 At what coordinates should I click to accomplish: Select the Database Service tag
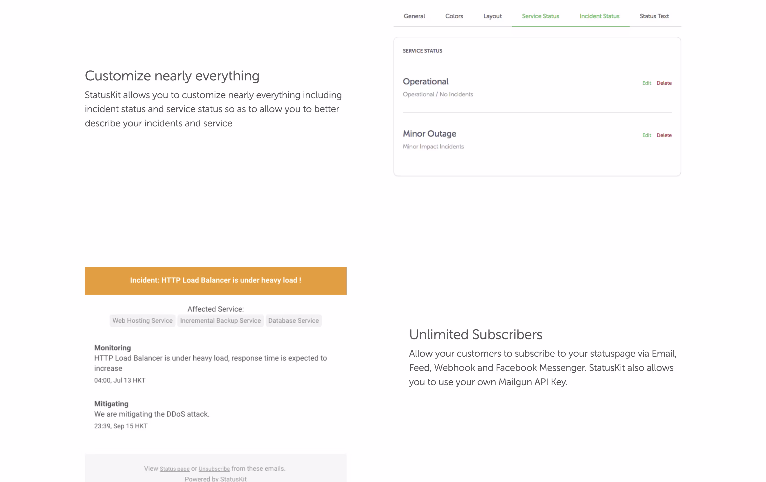293,321
